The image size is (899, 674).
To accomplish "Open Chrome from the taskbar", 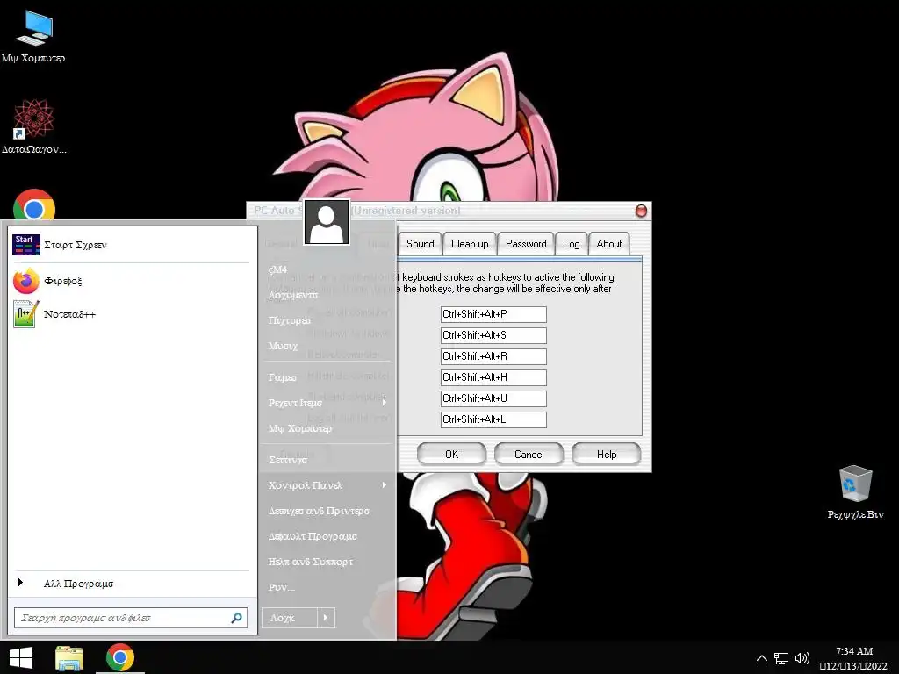I will coord(119,658).
